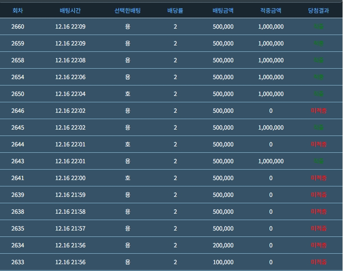Viewport: 343px width, 271px height.
Task: Click the 배팅금액 column header
Action: coord(223,10)
